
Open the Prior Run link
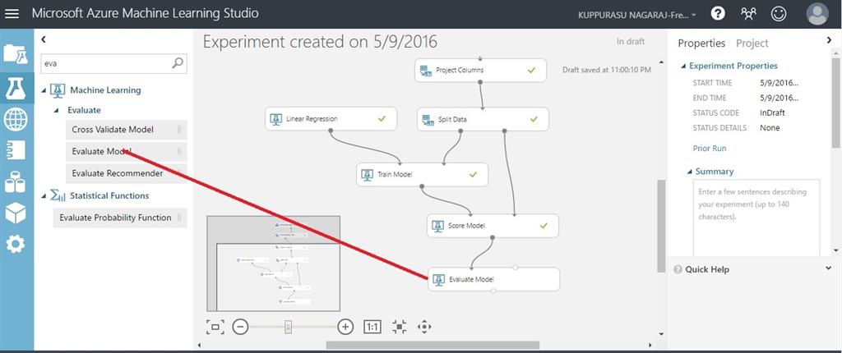pyautogui.click(x=710, y=149)
